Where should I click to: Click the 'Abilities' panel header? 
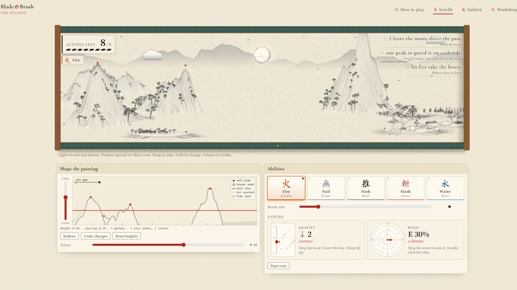[366, 169]
